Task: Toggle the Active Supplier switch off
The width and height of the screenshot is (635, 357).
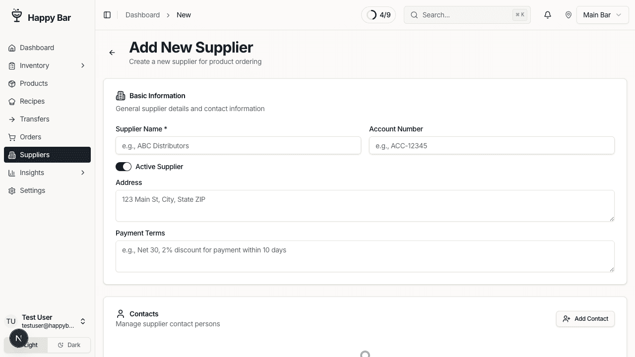Action: (124, 167)
